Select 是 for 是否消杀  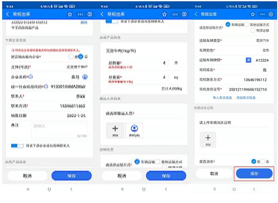(x=254, y=161)
